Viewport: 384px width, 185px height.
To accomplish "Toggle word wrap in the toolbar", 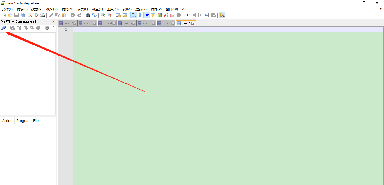I will pos(134,15).
